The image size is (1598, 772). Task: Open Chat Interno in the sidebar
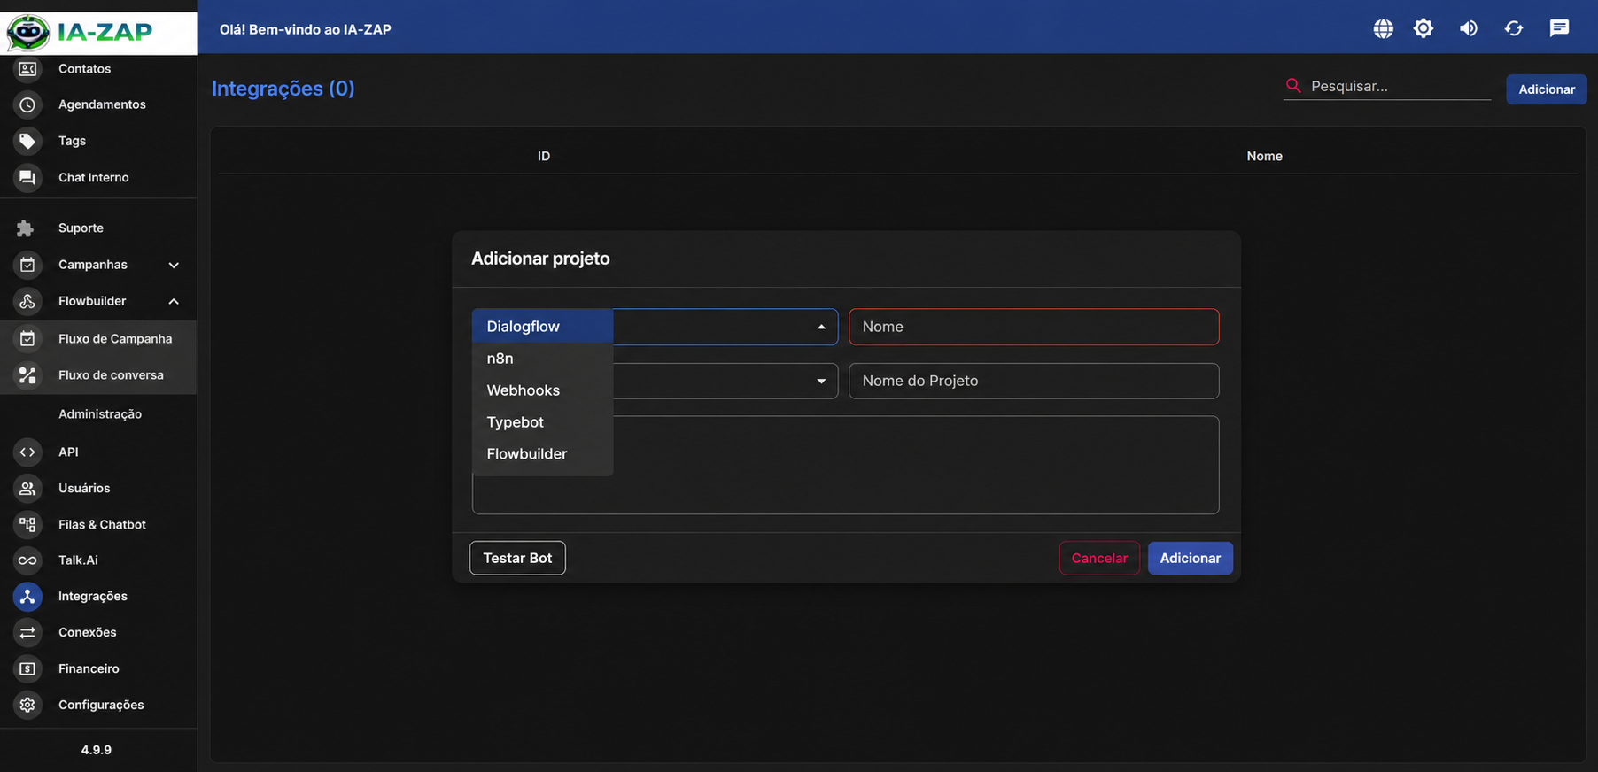click(94, 177)
